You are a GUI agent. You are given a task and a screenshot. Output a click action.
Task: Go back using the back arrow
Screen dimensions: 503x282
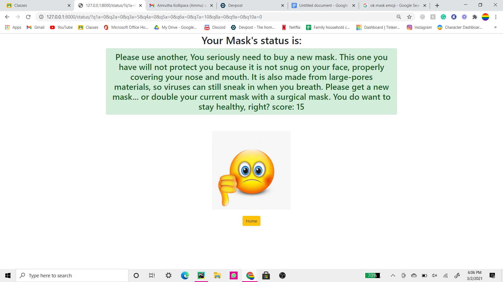pyautogui.click(x=7, y=17)
